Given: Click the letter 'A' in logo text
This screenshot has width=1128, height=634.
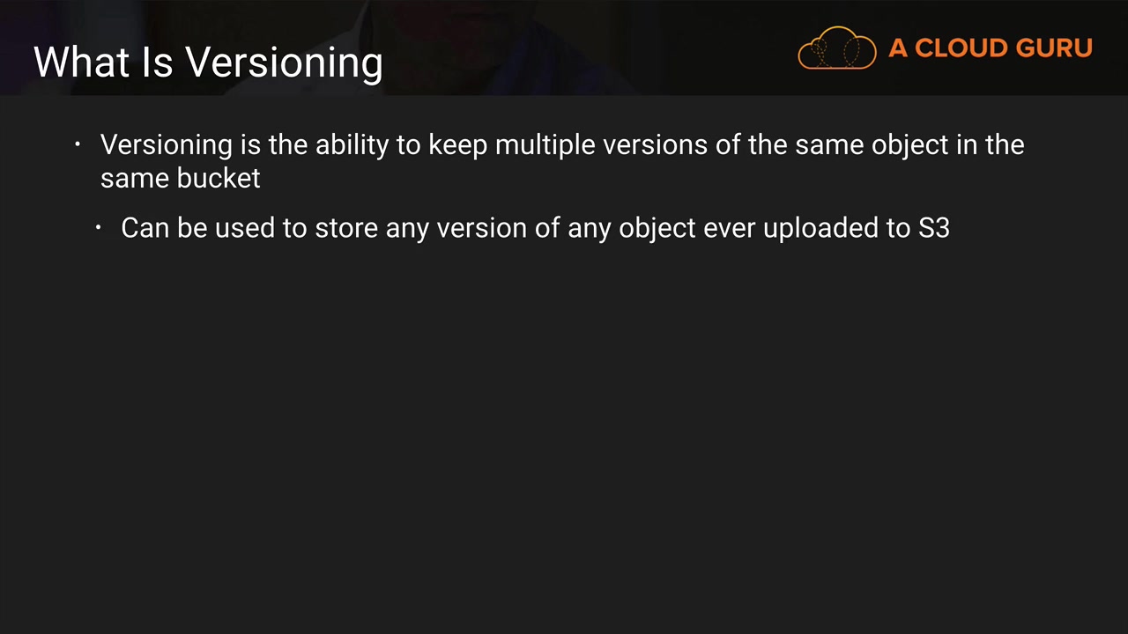Looking at the screenshot, I should pos(898,48).
